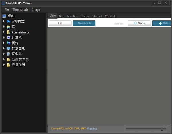Click the Administrator user folder icon
Viewport: 172px width, 134px height.
[8, 32]
